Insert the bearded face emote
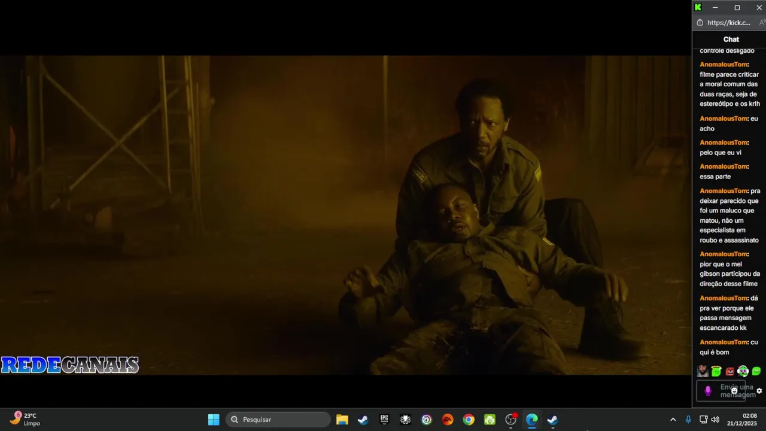The height and width of the screenshot is (431, 766). 703,371
